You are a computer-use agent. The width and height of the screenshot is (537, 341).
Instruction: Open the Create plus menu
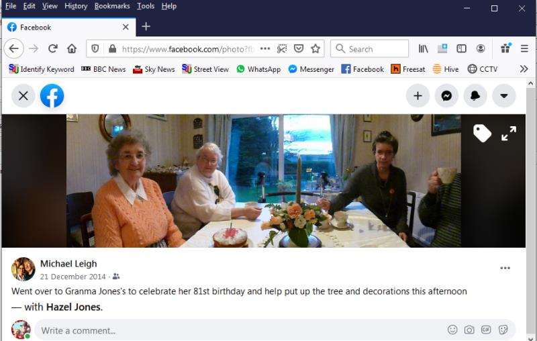(418, 96)
